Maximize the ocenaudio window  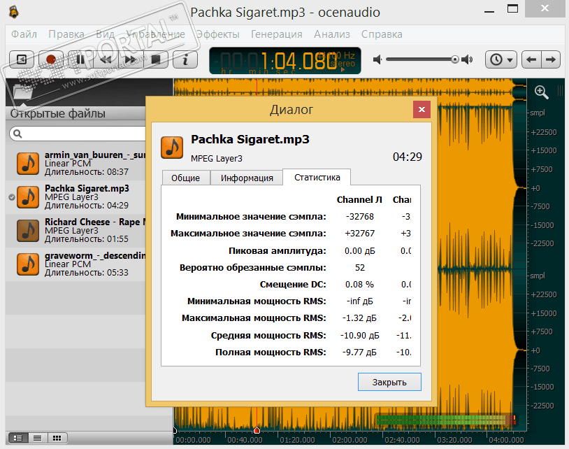512,9
